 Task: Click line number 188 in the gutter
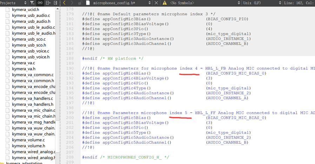[70, 59]
